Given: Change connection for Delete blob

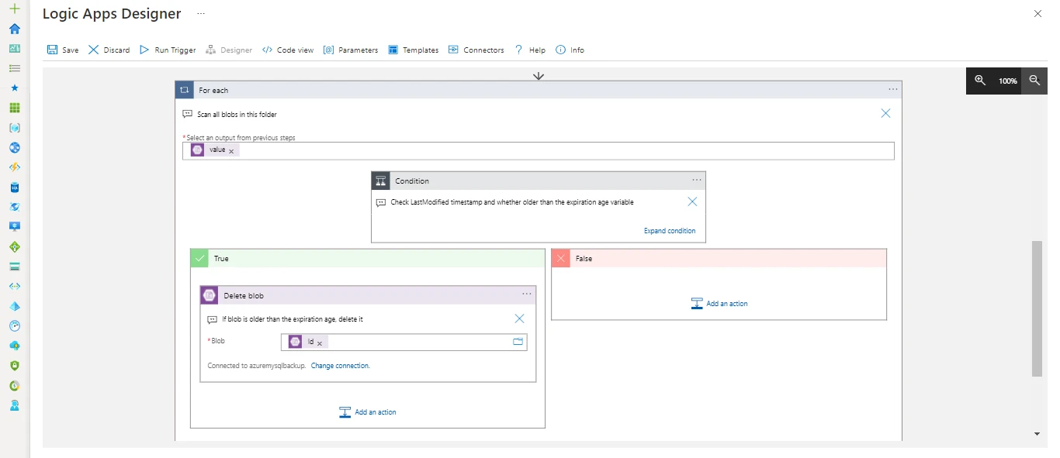Looking at the screenshot, I should [x=340, y=365].
